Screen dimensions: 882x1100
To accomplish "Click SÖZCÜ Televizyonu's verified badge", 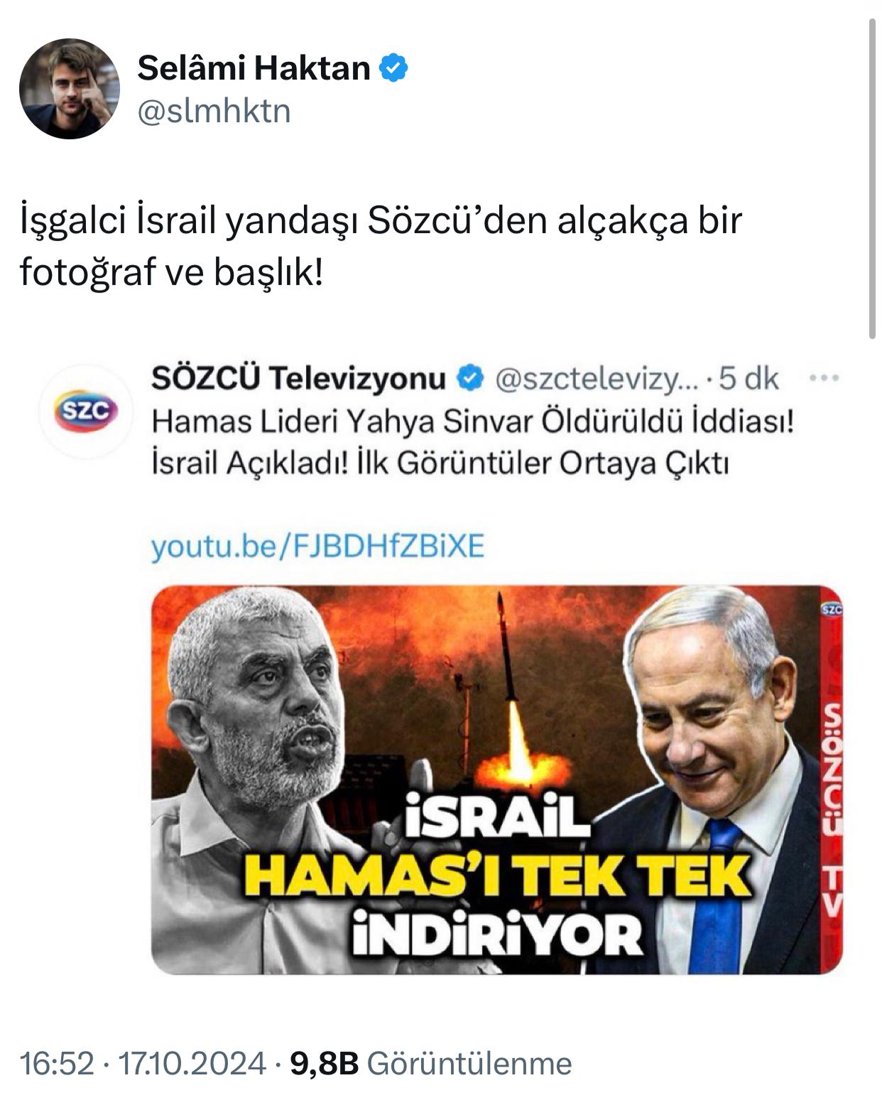I will (469, 379).
